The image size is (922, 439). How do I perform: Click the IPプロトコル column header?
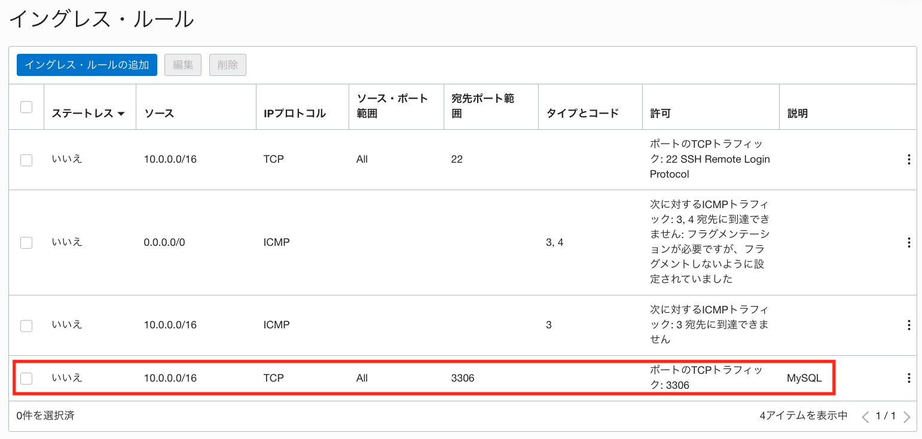point(294,113)
